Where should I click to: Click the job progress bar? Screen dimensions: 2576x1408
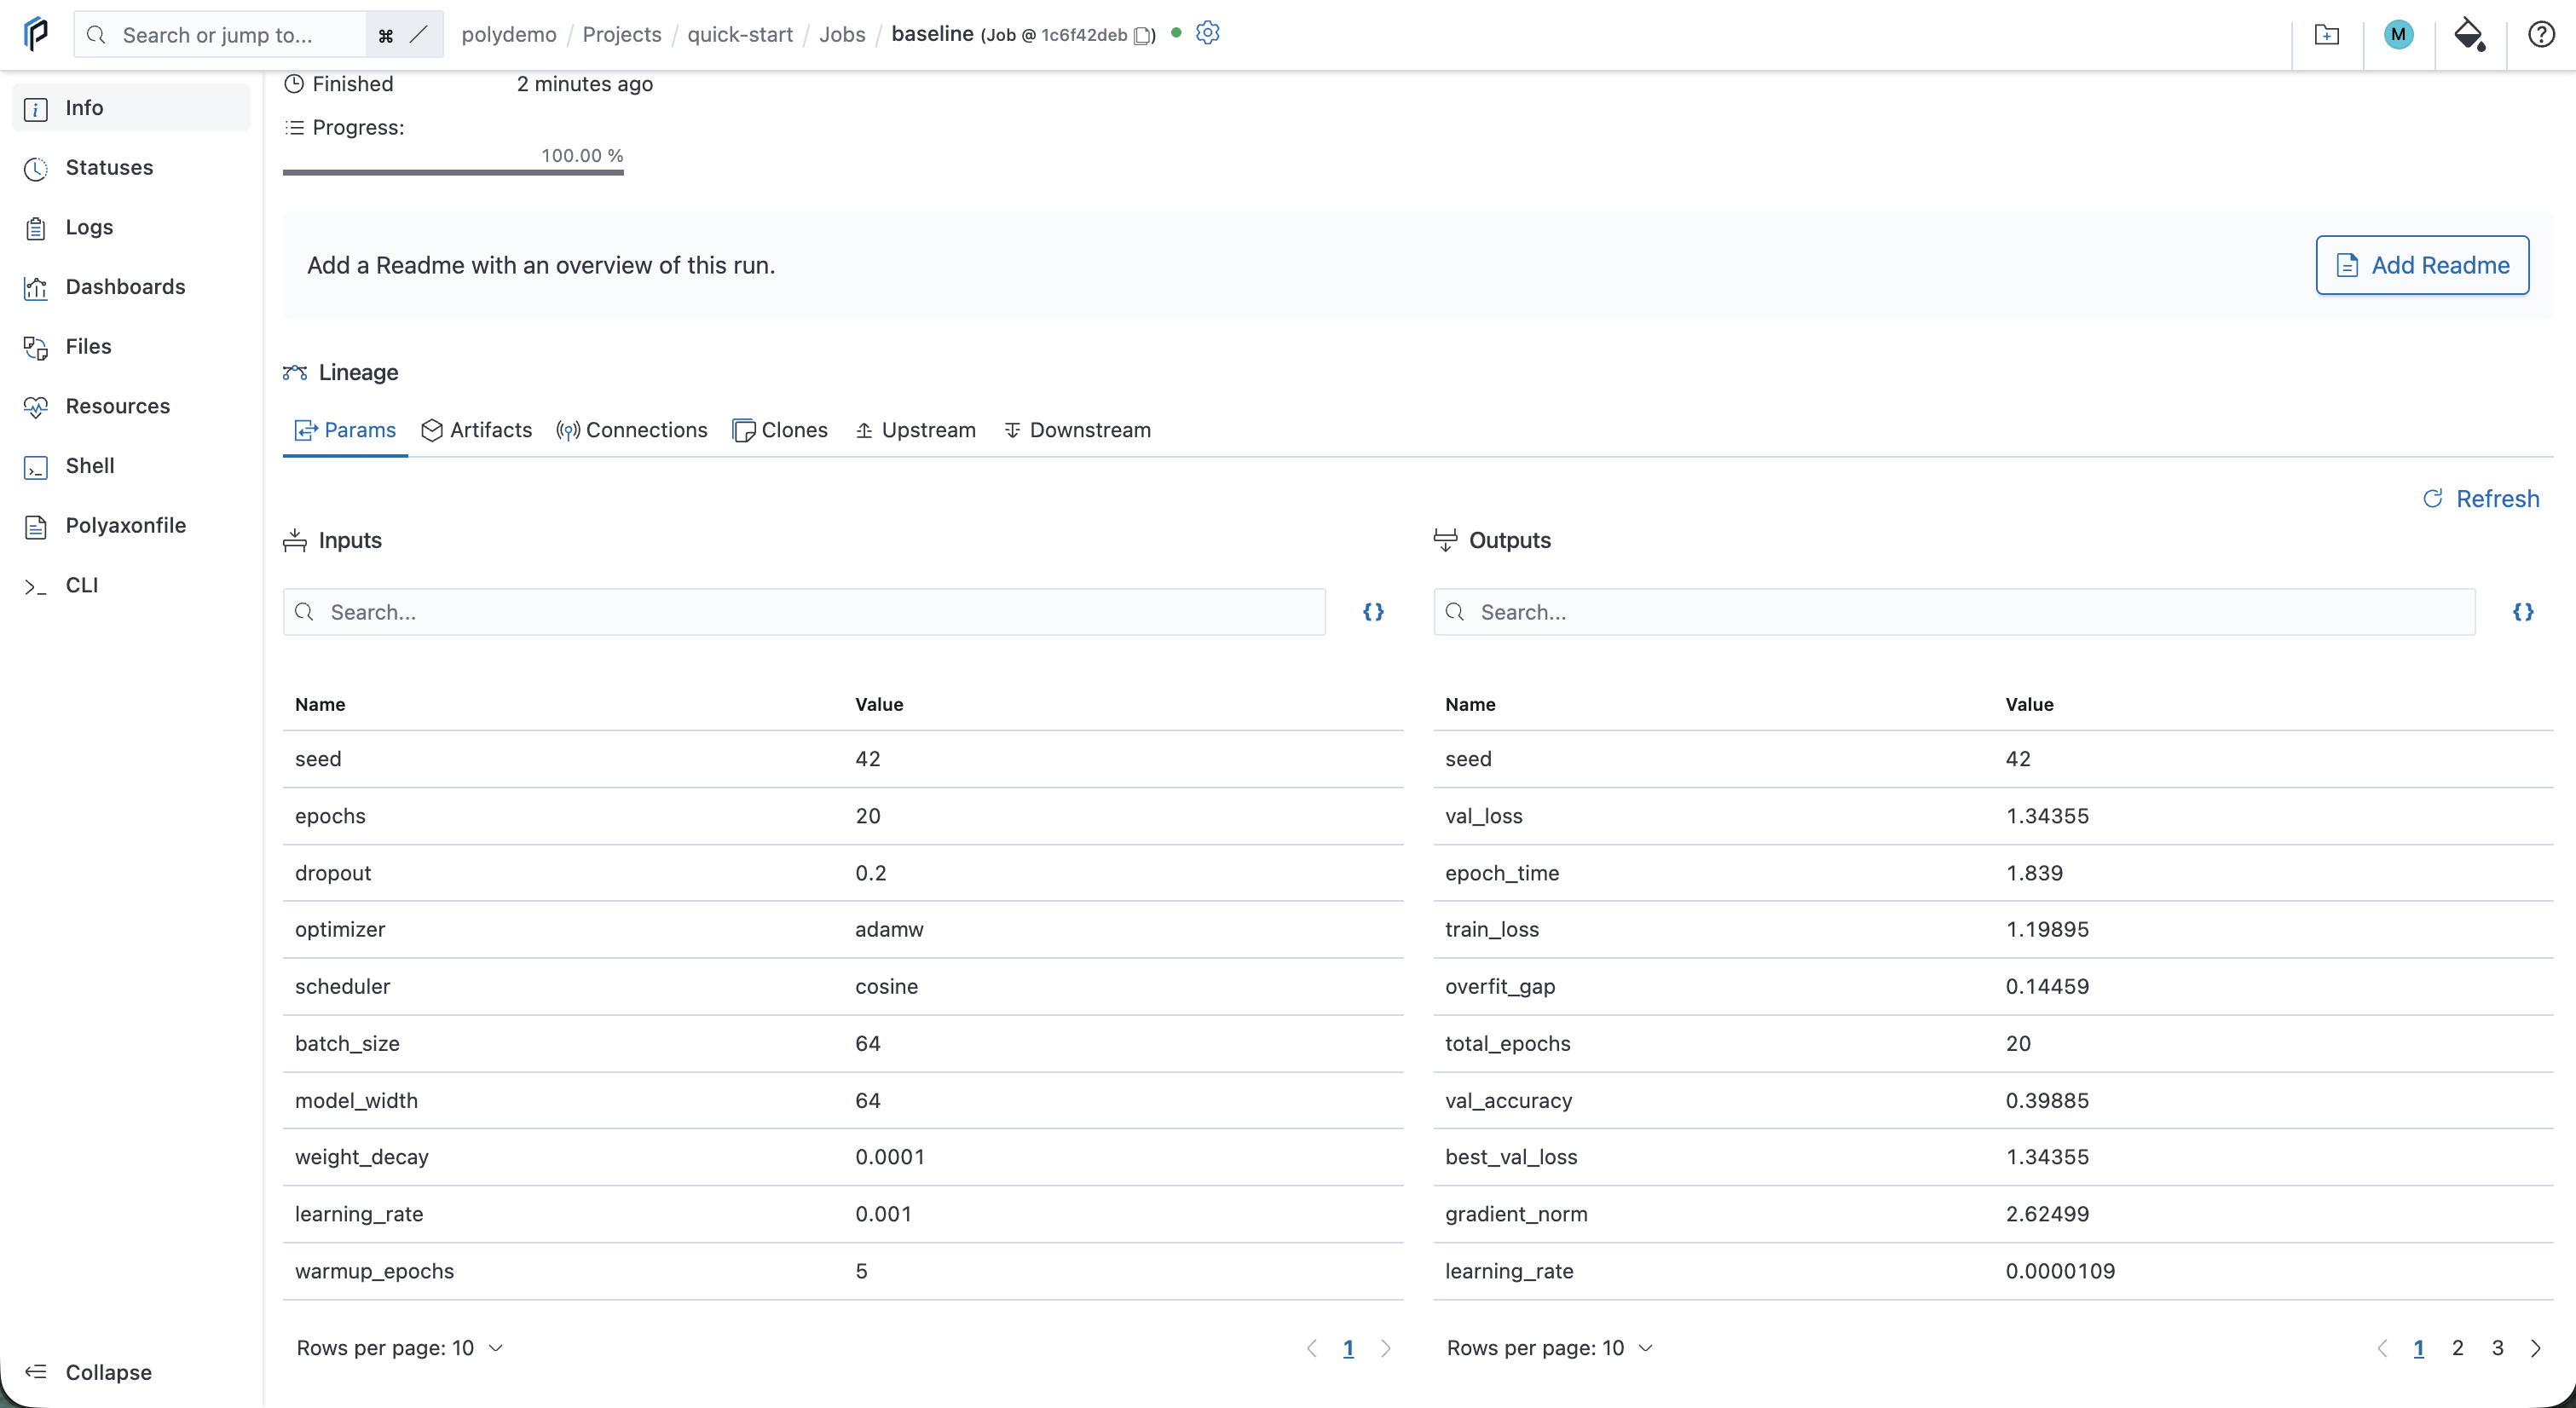point(453,172)
